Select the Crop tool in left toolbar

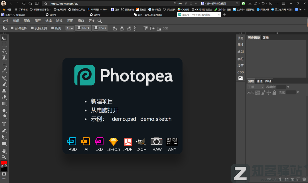pos(4,64)
